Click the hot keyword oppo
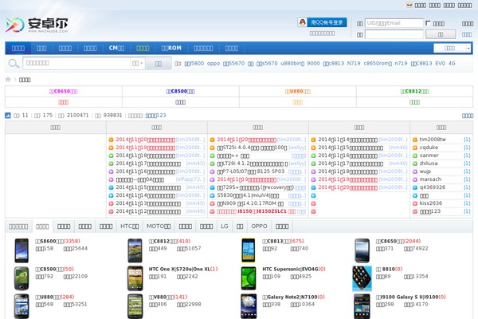The height and width of the screenshot is (319, 478). 214,64
